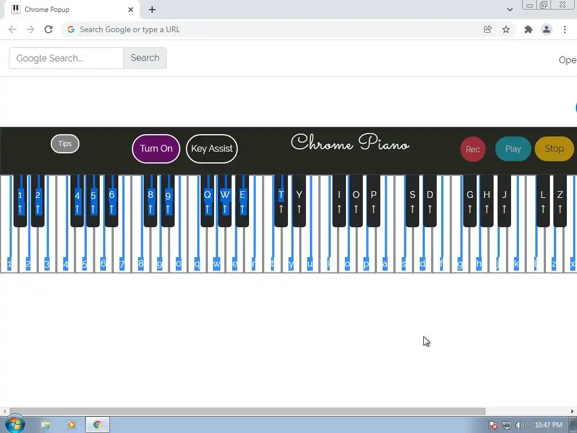
Task: Play the black piano key labeled S
Action: (x=412, y=201)
